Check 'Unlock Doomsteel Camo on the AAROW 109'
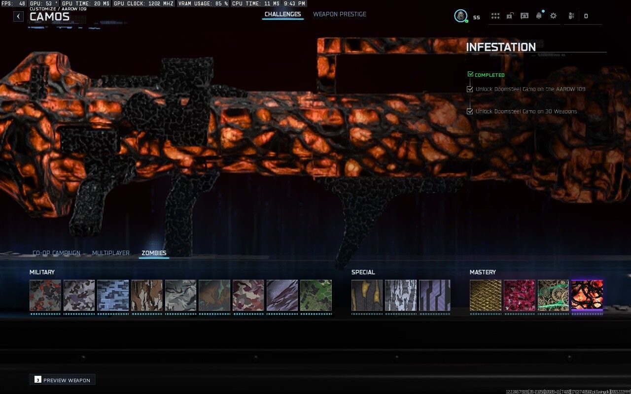The width and height of the screenshot is (631, 394). click(x=470, y=89)
